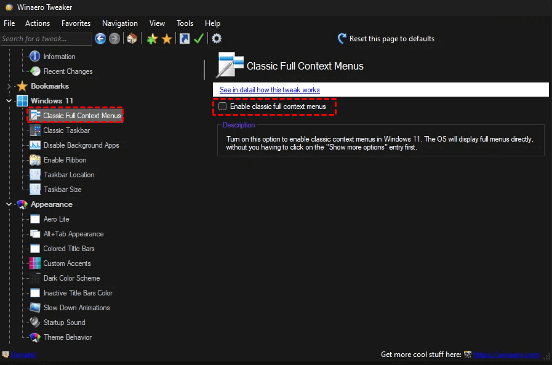The image size is (552, 365).
Task: Click the 'Search for a tweak' field
Action: (46, 39)
